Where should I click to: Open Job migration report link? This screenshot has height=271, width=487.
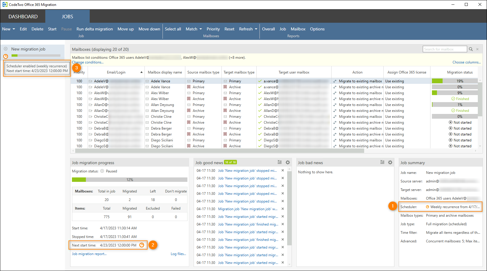tap(89, 254)
